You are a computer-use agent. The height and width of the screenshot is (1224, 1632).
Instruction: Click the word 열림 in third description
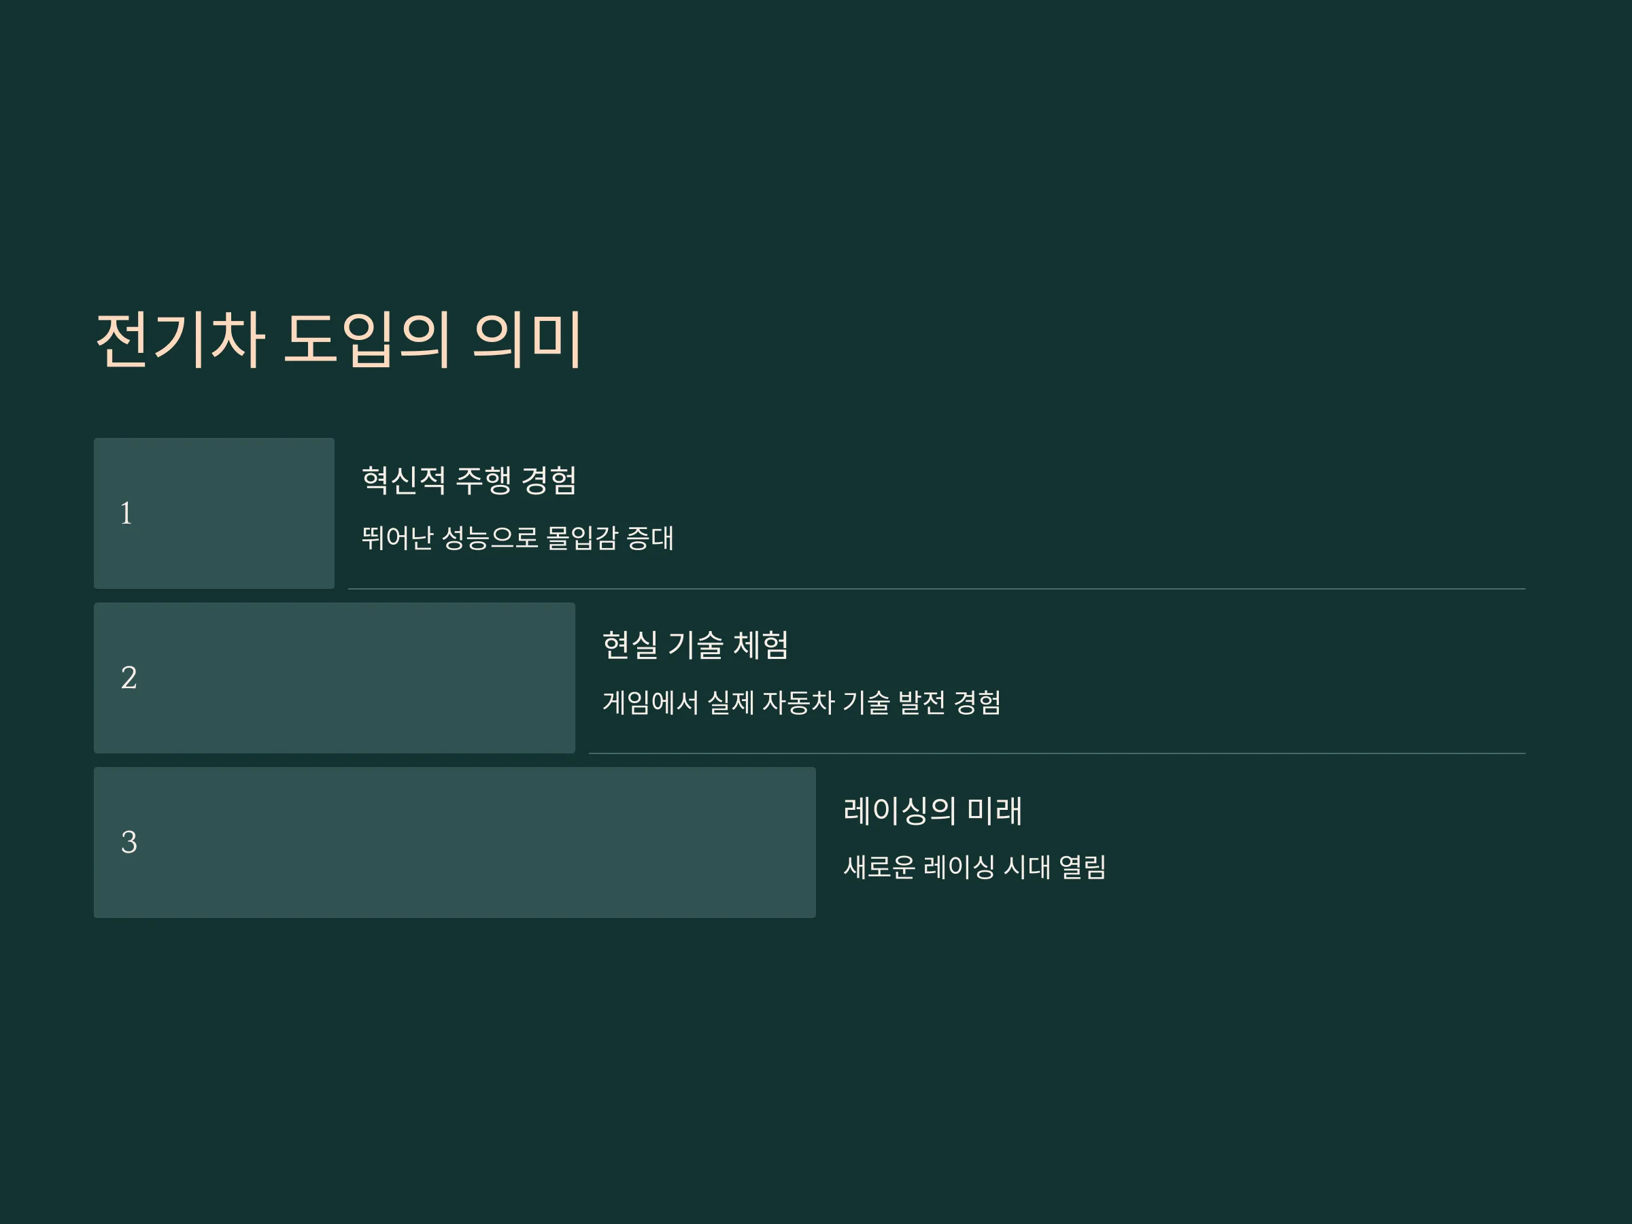[x=1083, y=867]
